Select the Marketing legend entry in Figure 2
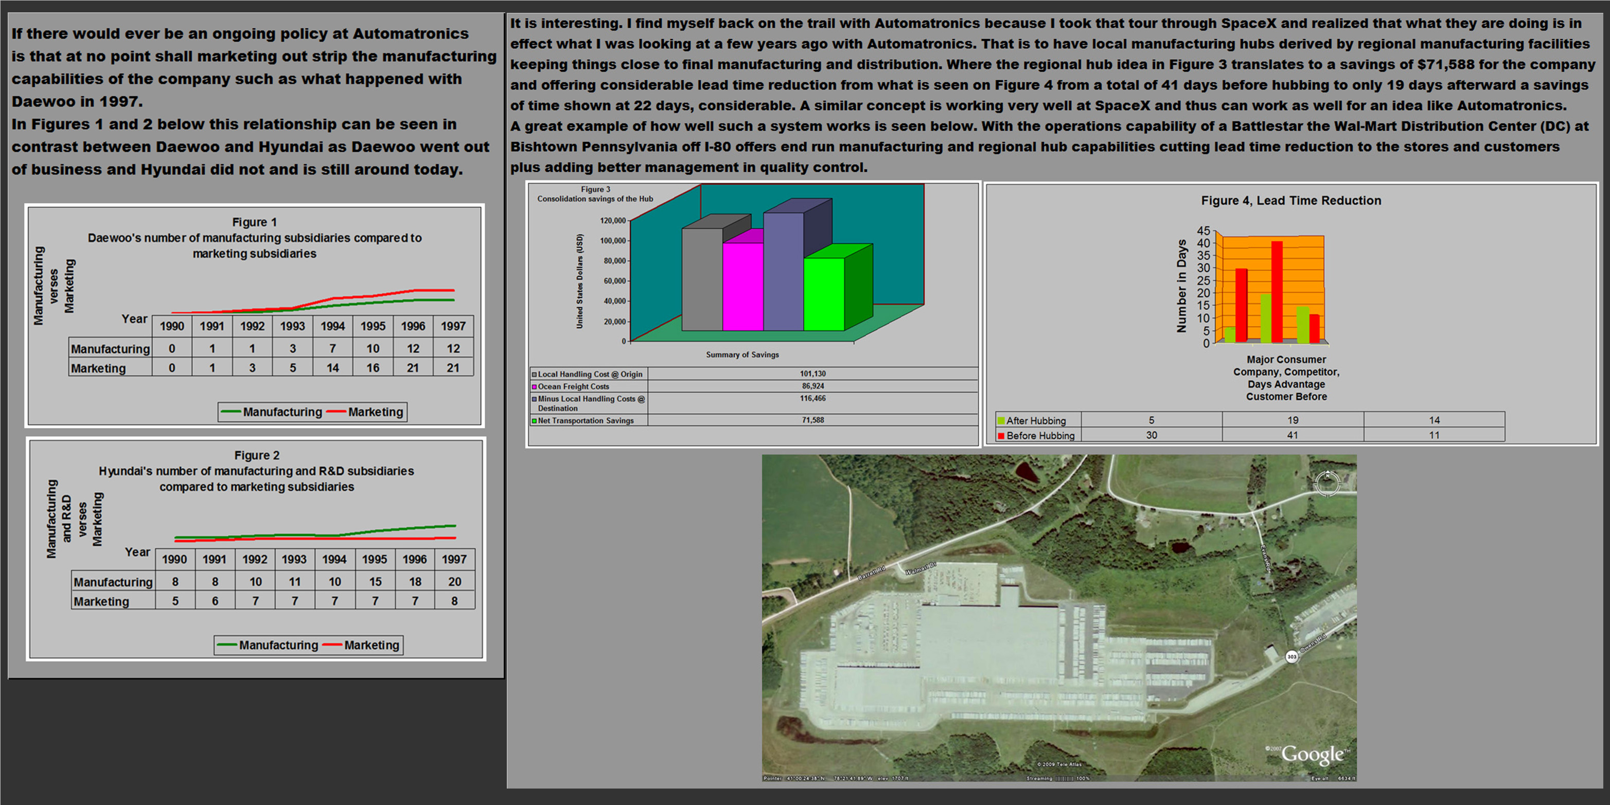The image size is (1610, 805). [x=361, y=645]
